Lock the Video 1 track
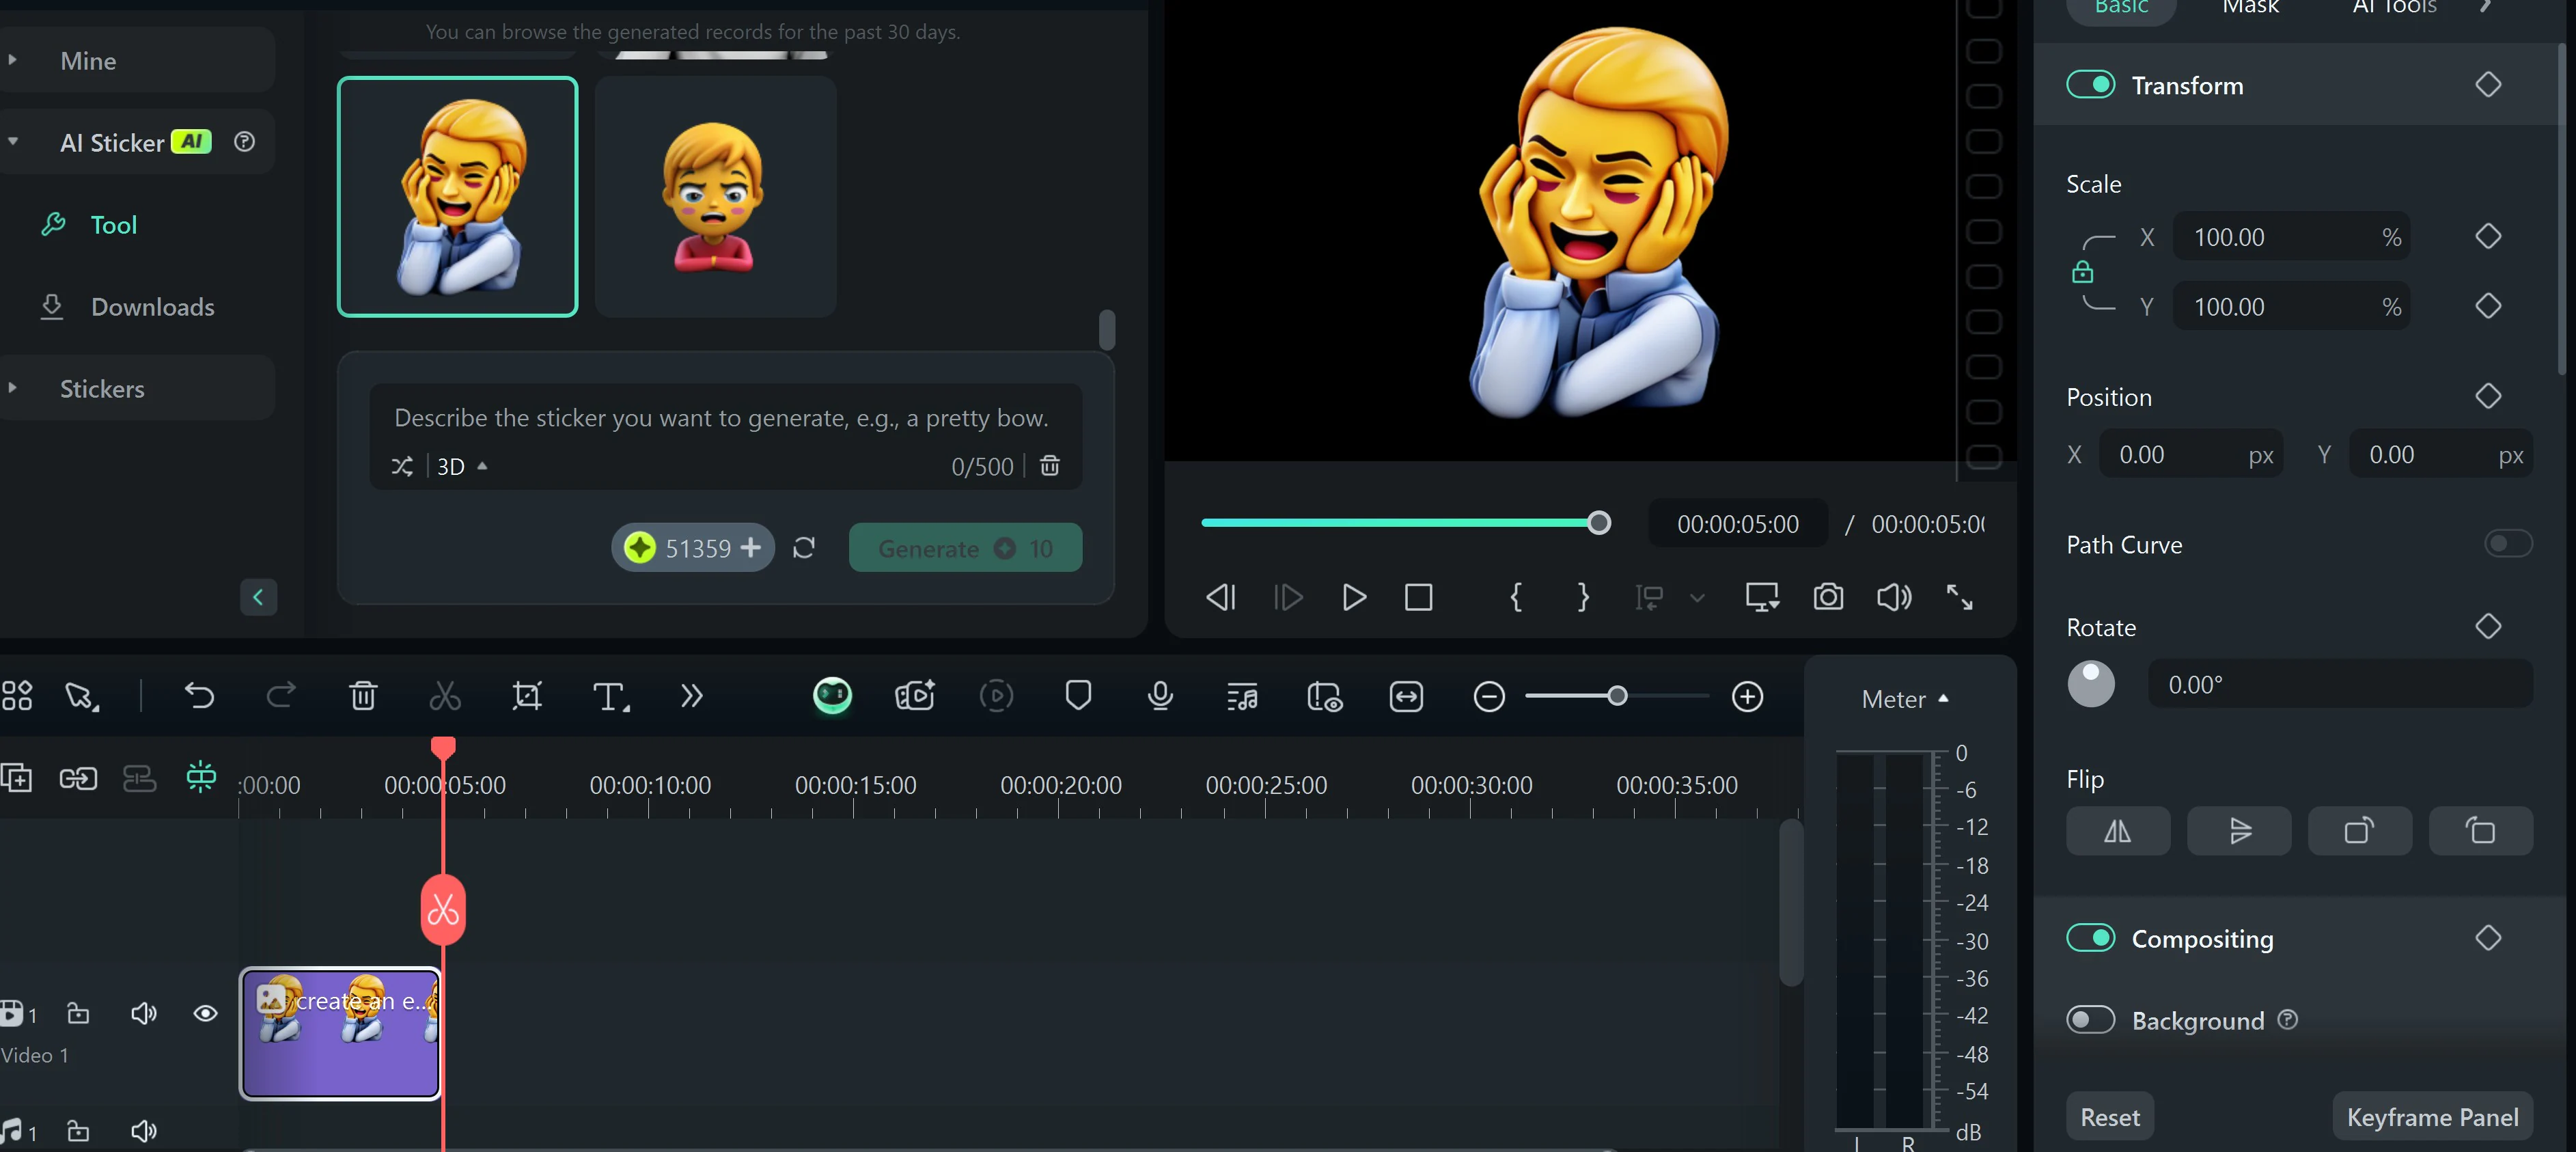2576x1152 pixels. (x=78, y=1013)
